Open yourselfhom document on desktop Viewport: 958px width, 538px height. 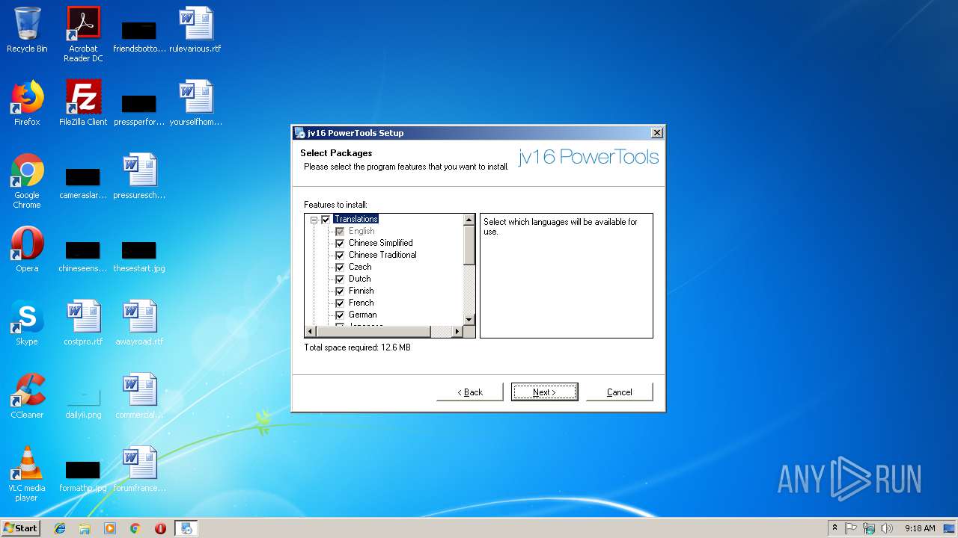[x=195, y=103]
